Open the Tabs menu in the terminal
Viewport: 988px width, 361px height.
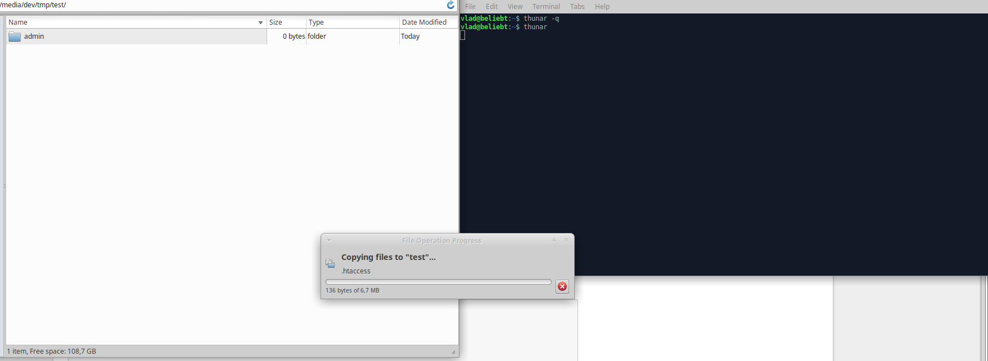577,7
